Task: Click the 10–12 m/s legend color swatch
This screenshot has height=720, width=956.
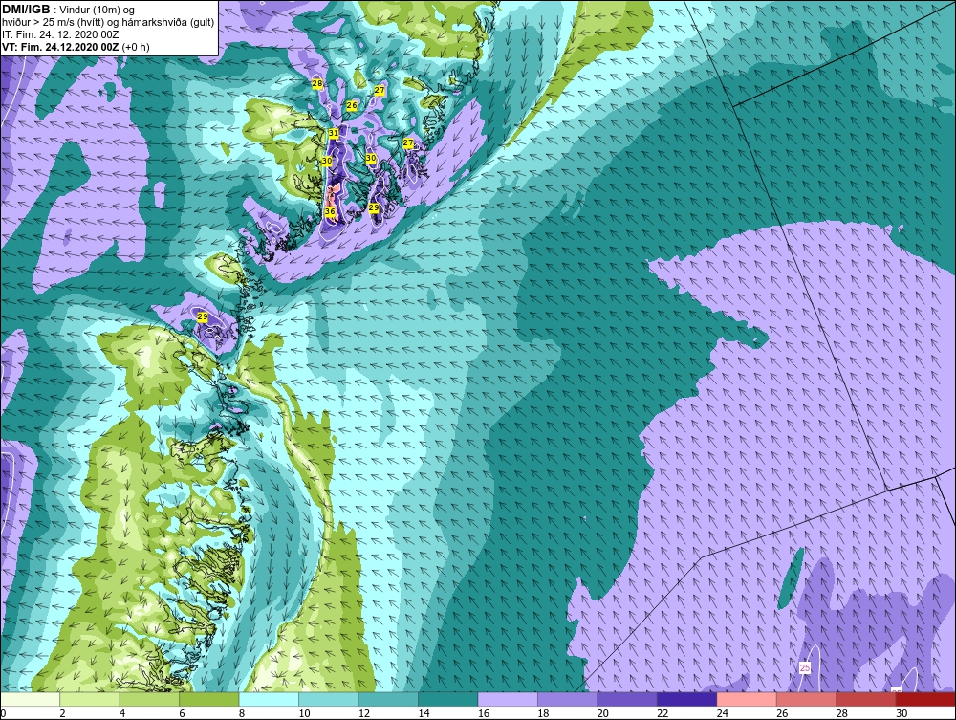Action: [329, 699]
